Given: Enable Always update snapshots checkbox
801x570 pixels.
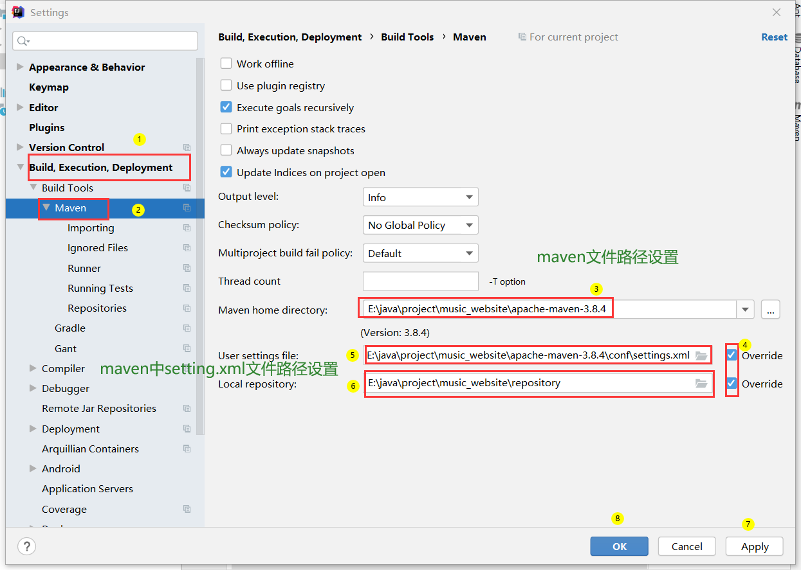Looking at the screenshot, I should (226, 150).
